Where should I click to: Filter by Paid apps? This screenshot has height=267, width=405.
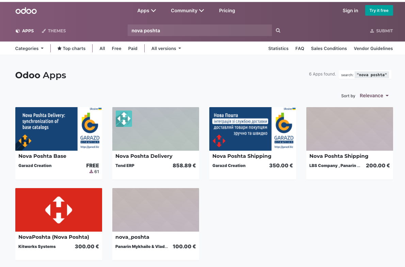pyautogui.click(x=132, y=48)
